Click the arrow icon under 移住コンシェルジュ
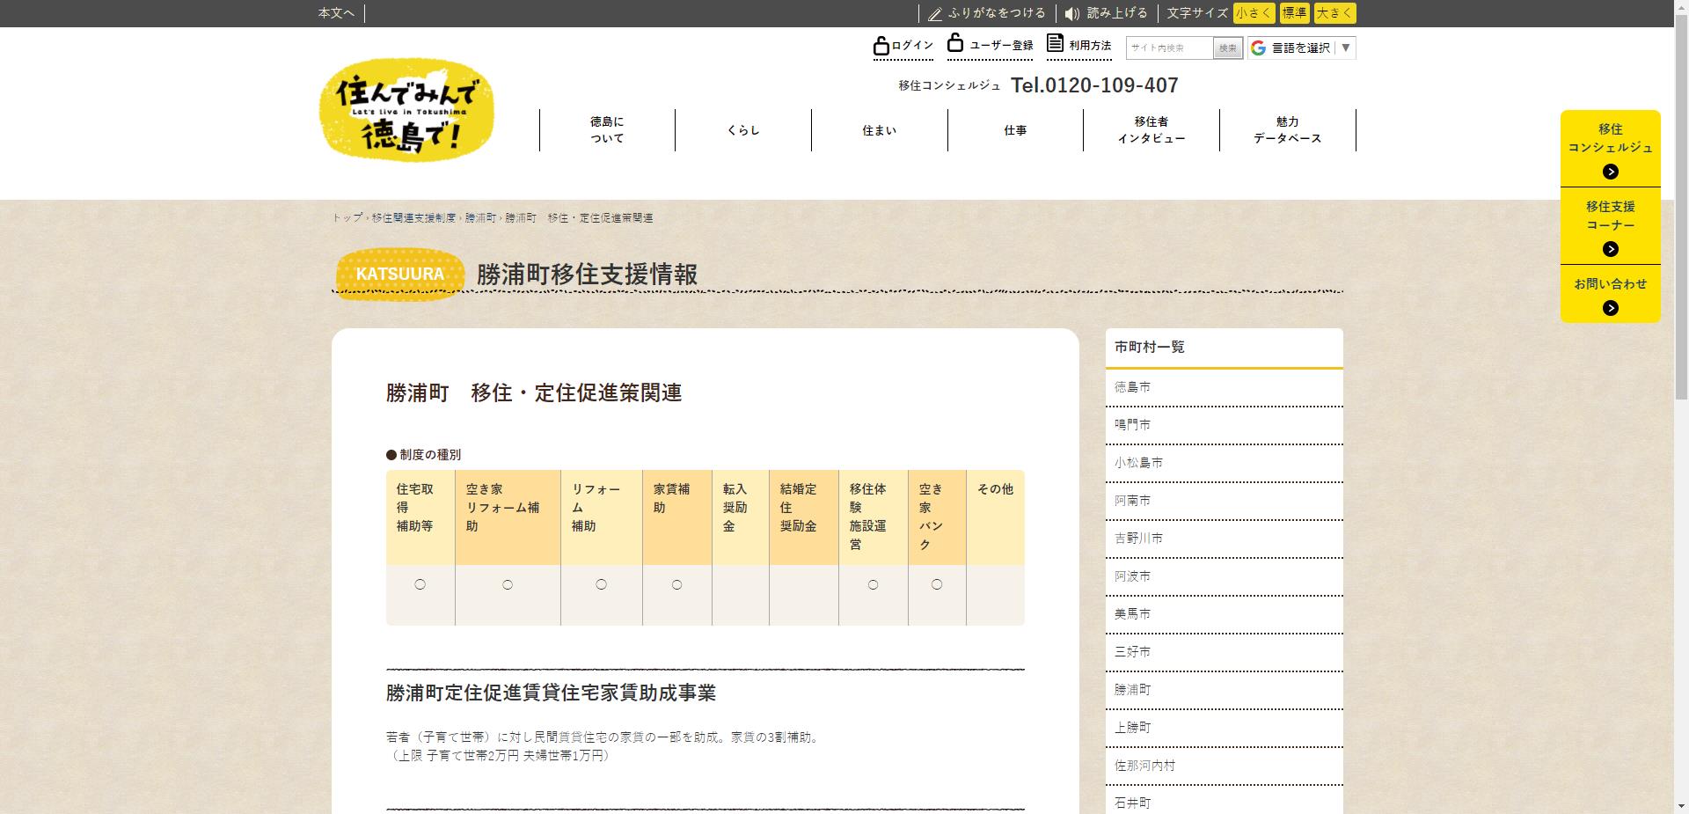 pos(1610,172)
